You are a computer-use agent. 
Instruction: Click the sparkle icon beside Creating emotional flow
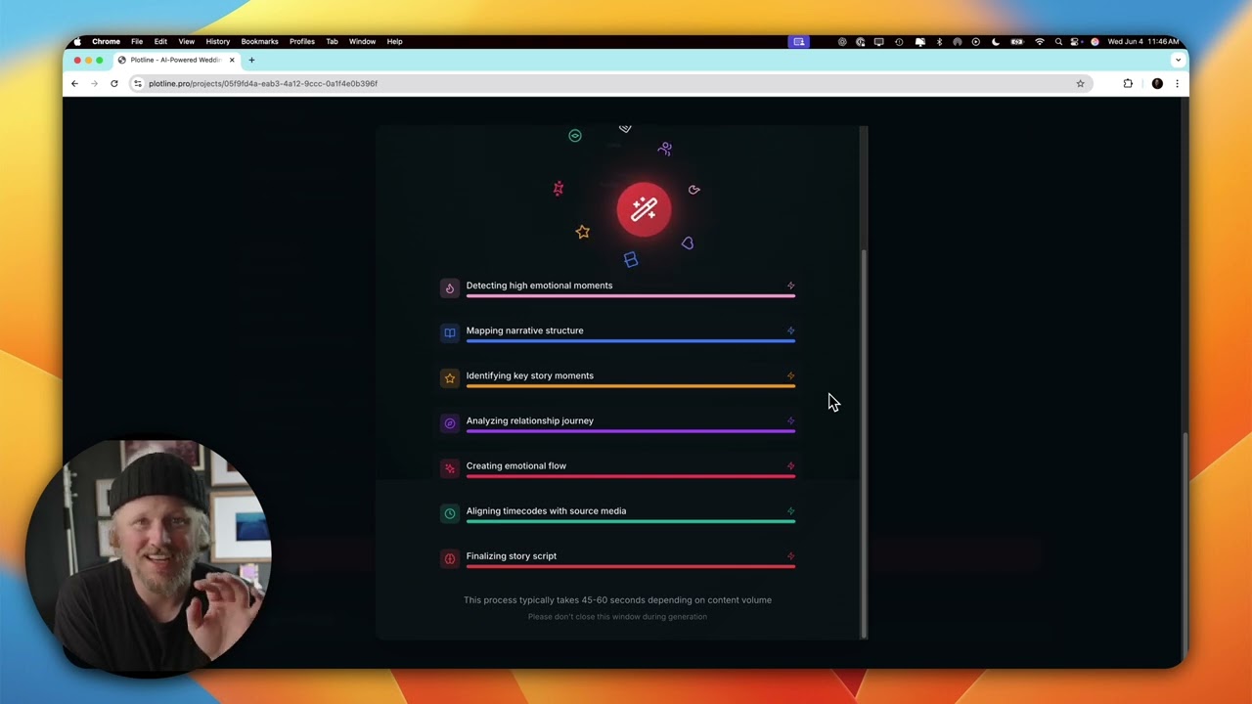click(x=450, y=468)
